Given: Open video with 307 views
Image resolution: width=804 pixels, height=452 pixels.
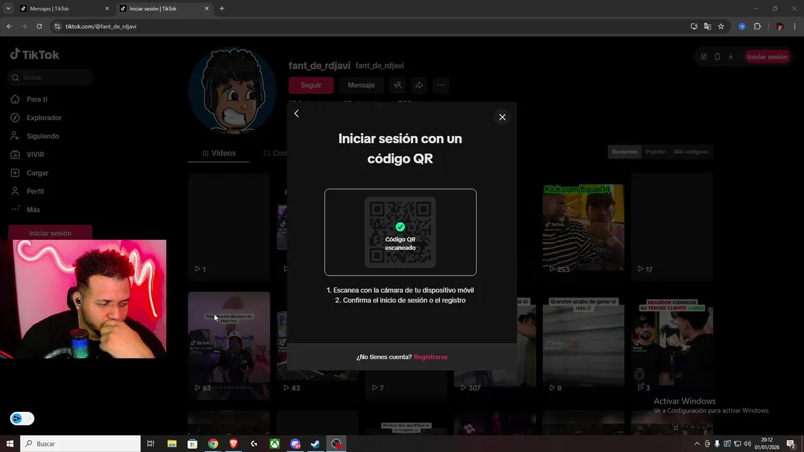Looking at the screenshot, I should click(495, 345).
